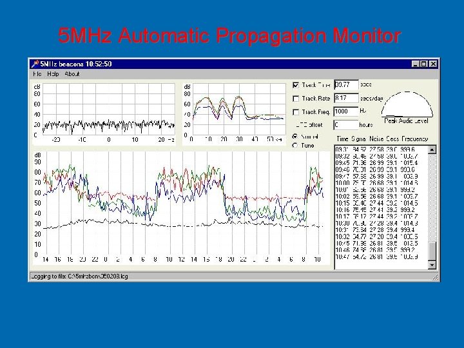The height and width of the screenshot is (348, 464).
Task: Close the 5MHz beacons window
Action: (433, 64)
